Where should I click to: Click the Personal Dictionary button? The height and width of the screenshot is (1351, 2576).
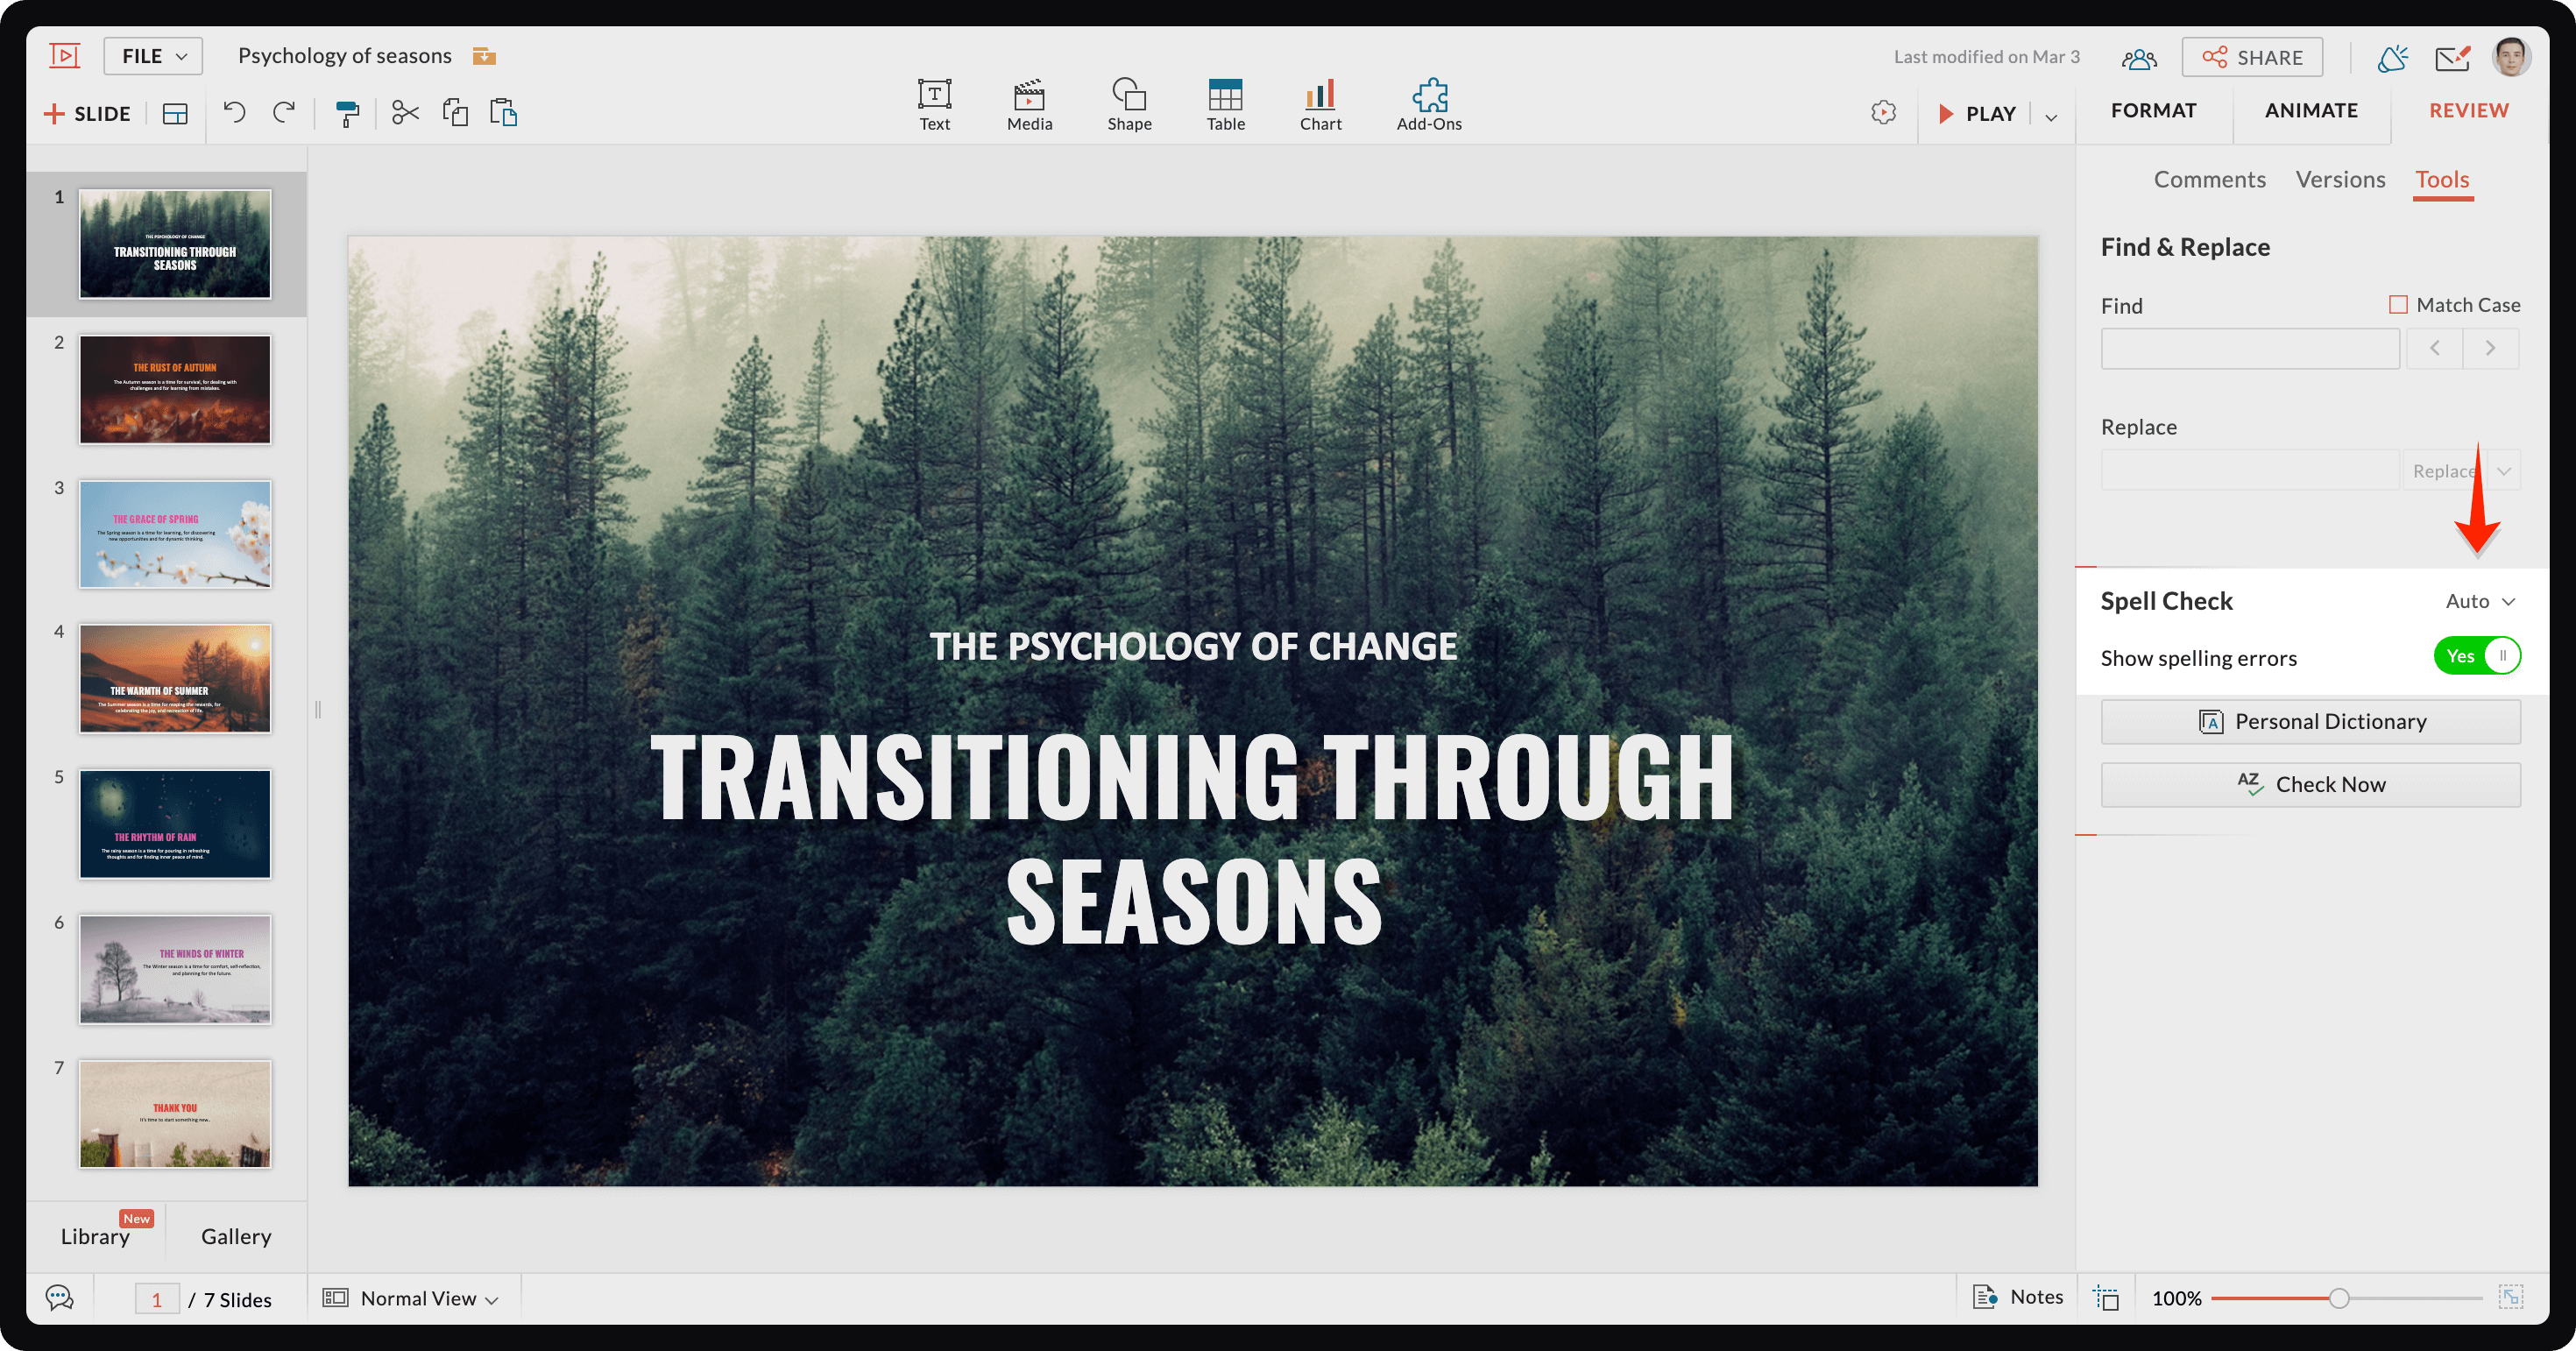pos(2312,721)
